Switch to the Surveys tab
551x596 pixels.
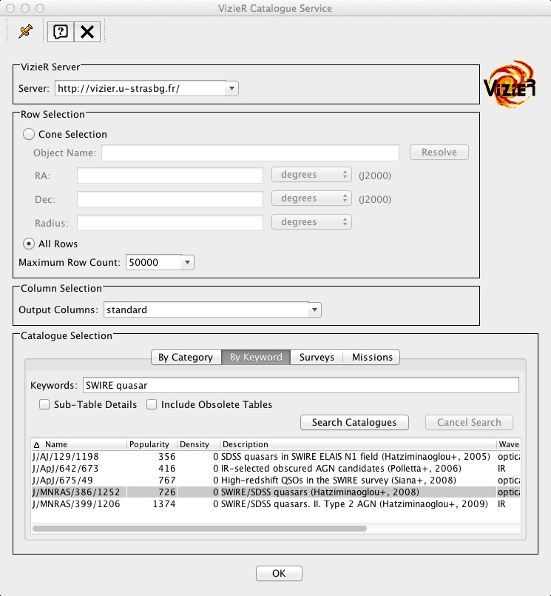pyautogui.click(x=317, y=358)
